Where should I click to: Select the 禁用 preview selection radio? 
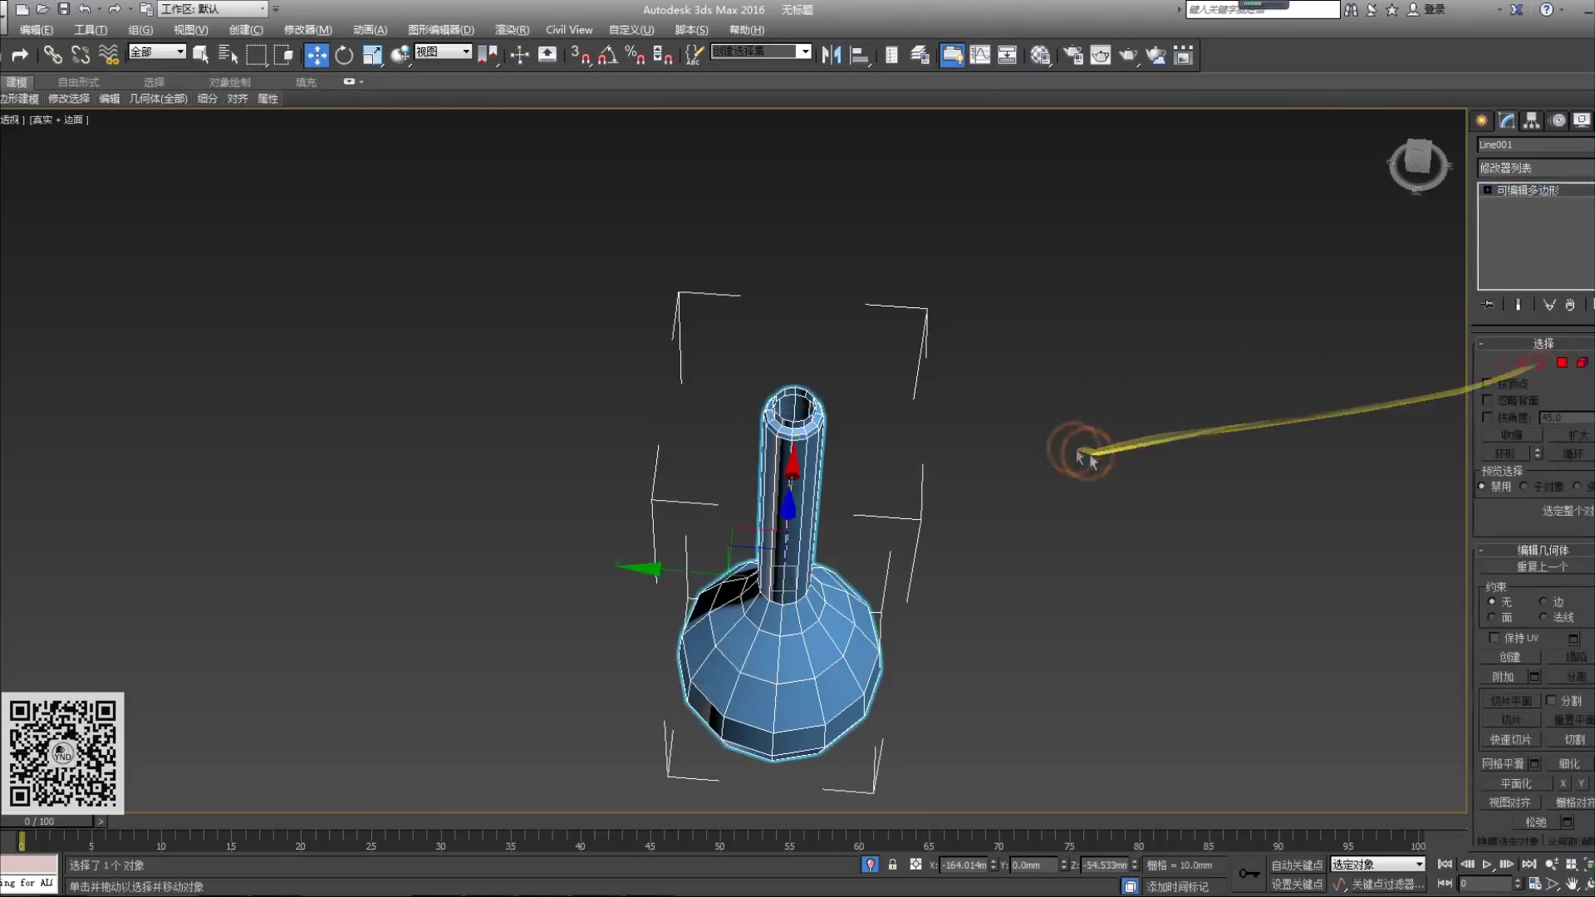click(1482, 487)
